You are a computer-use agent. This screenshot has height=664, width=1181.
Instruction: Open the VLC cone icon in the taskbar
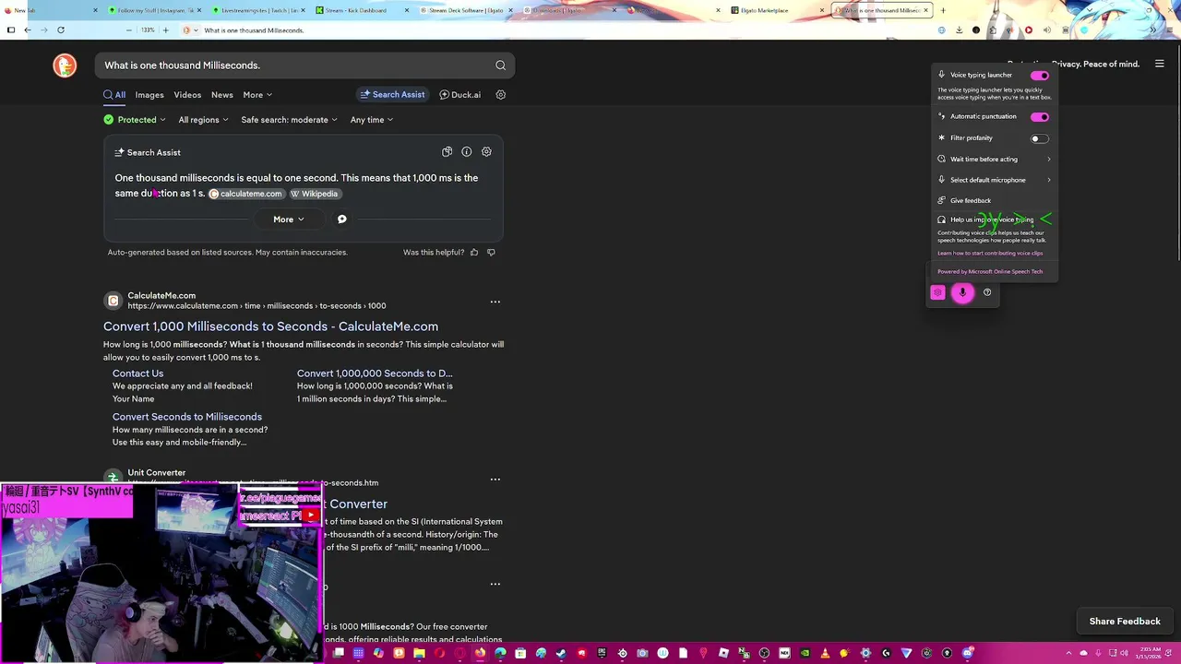827,653
